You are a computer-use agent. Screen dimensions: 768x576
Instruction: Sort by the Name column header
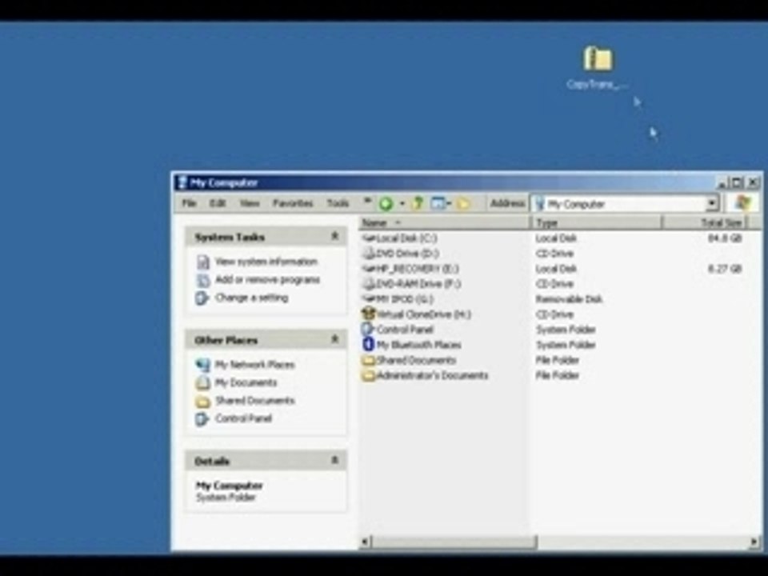445,223
